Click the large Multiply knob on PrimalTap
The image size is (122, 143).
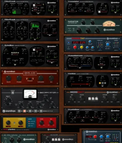click(x=108, y=44)
